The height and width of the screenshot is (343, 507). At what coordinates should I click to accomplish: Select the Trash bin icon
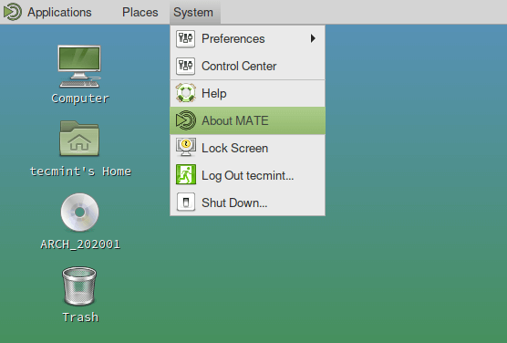point(79,286)
